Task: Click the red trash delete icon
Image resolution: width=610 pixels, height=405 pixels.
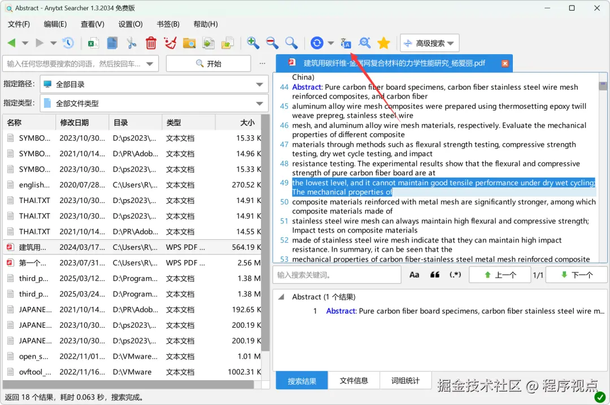Action: tap(151, 43)
